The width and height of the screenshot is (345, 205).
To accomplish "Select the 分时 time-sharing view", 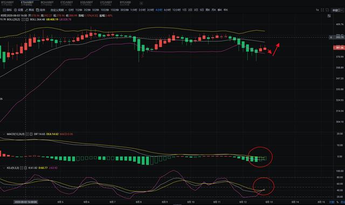I will point(71,10).
